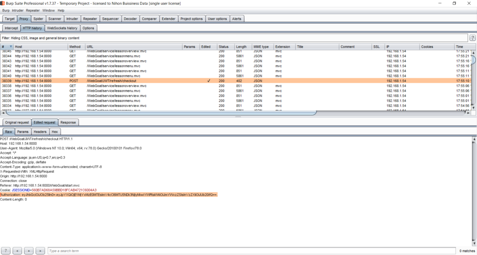The height and width of the screenshot is (255, 477).
Task: Select history row number 38336
Action: pos(236,96)
